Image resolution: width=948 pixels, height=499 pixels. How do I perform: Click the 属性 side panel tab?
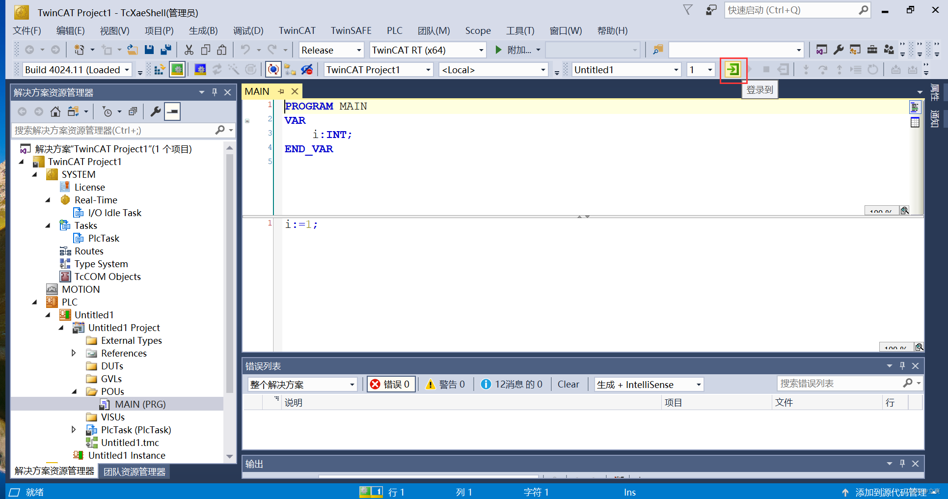[935, 92]
